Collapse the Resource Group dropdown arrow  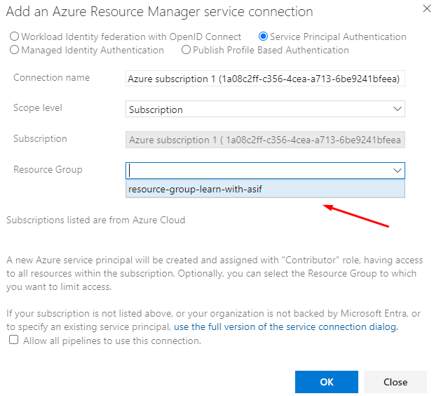[x=398, y=170]
